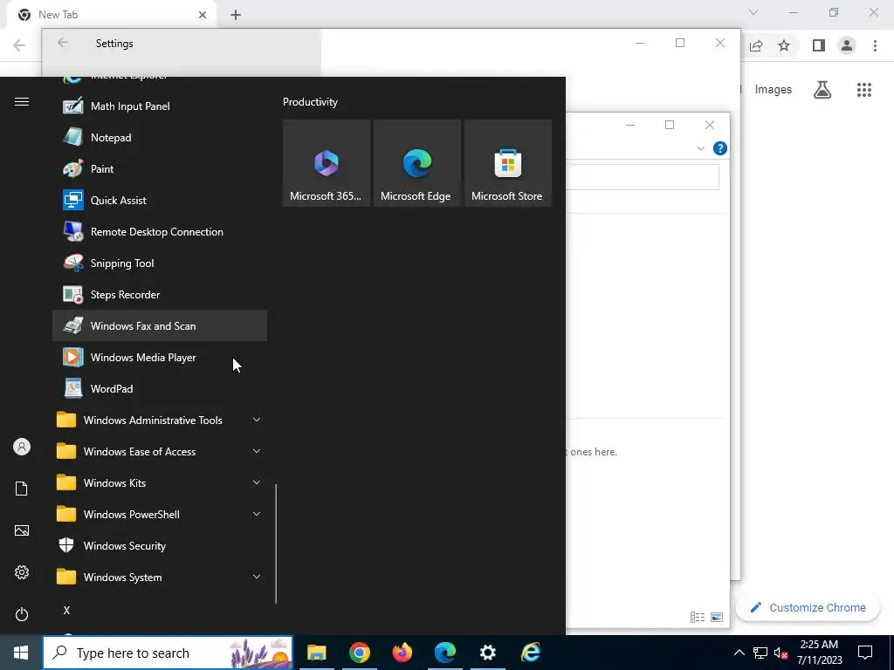The image size is (894, 670).
Task: Expand the ribbon chevron beside help icon
Action: 701,148
